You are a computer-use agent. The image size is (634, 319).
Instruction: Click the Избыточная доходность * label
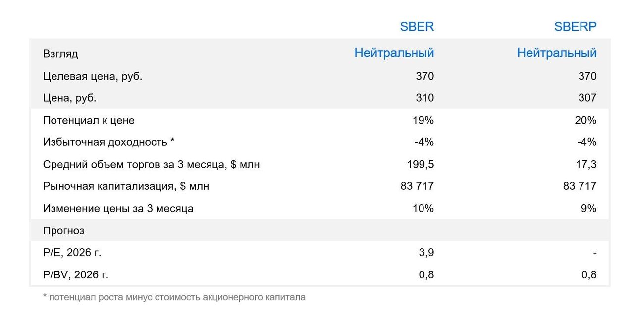[108, 142]
